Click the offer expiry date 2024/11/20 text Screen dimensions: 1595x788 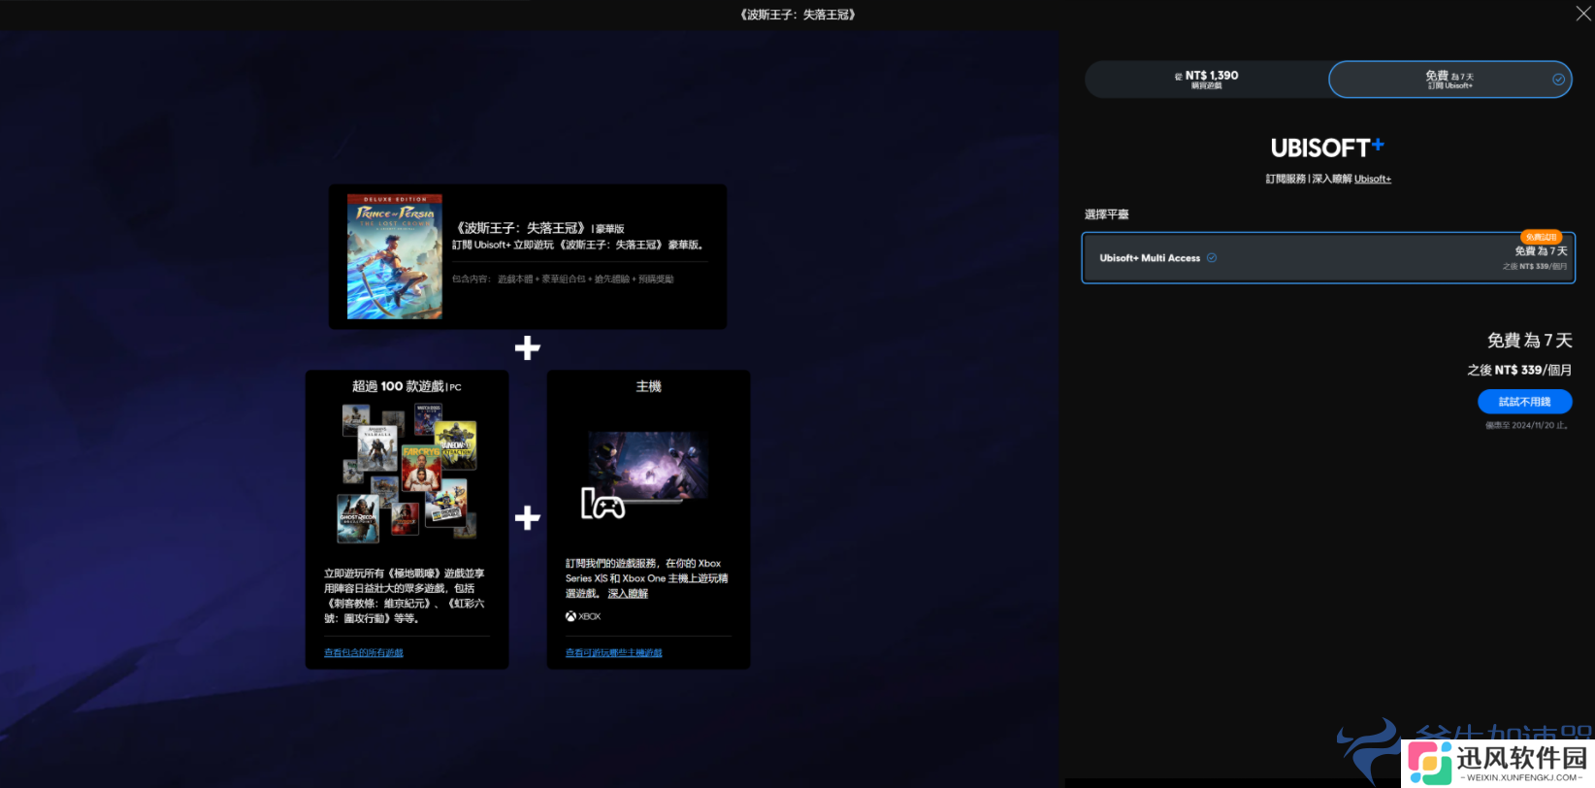[x=1527, y=425]
